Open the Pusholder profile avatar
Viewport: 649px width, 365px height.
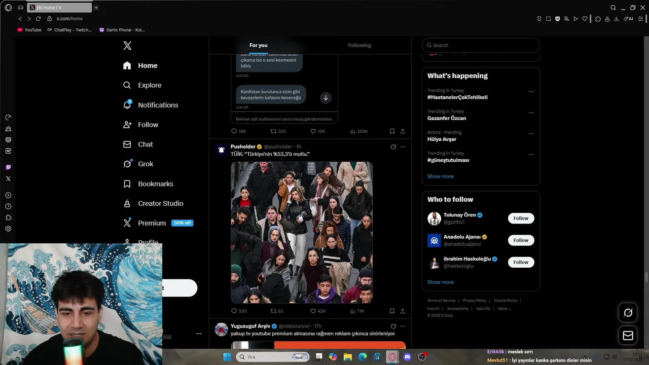221,150
